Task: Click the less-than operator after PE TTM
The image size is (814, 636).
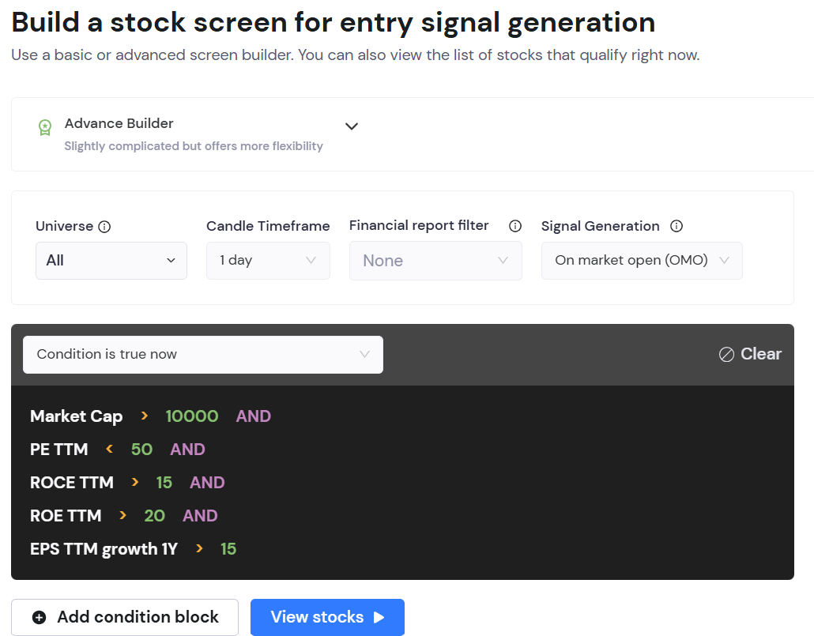Action: 109,449
